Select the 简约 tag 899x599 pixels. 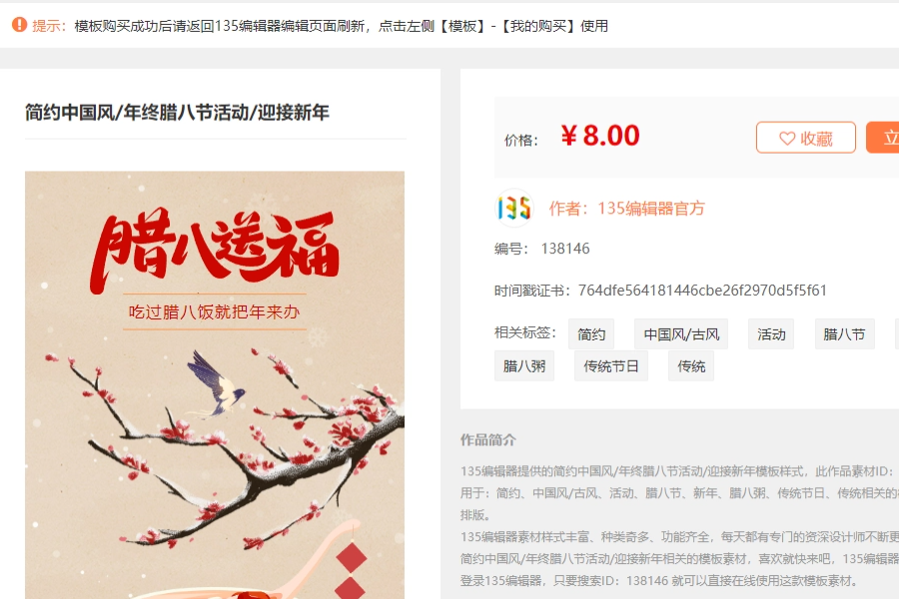coord(591,334)
